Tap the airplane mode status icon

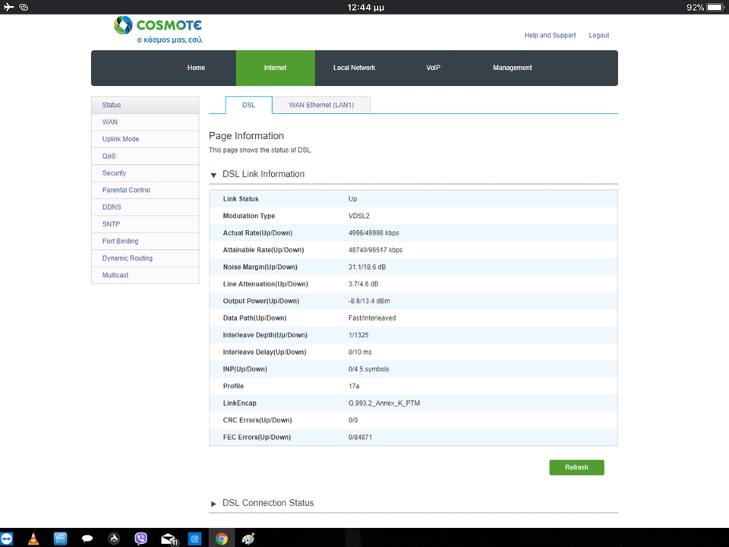[x=8, y=7]
